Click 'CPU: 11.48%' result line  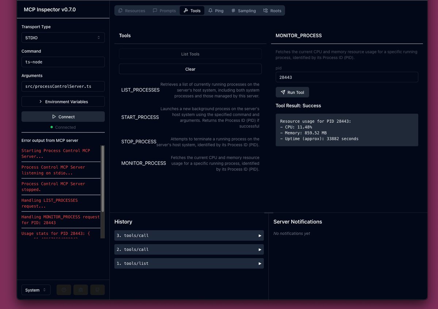[296, 127]
